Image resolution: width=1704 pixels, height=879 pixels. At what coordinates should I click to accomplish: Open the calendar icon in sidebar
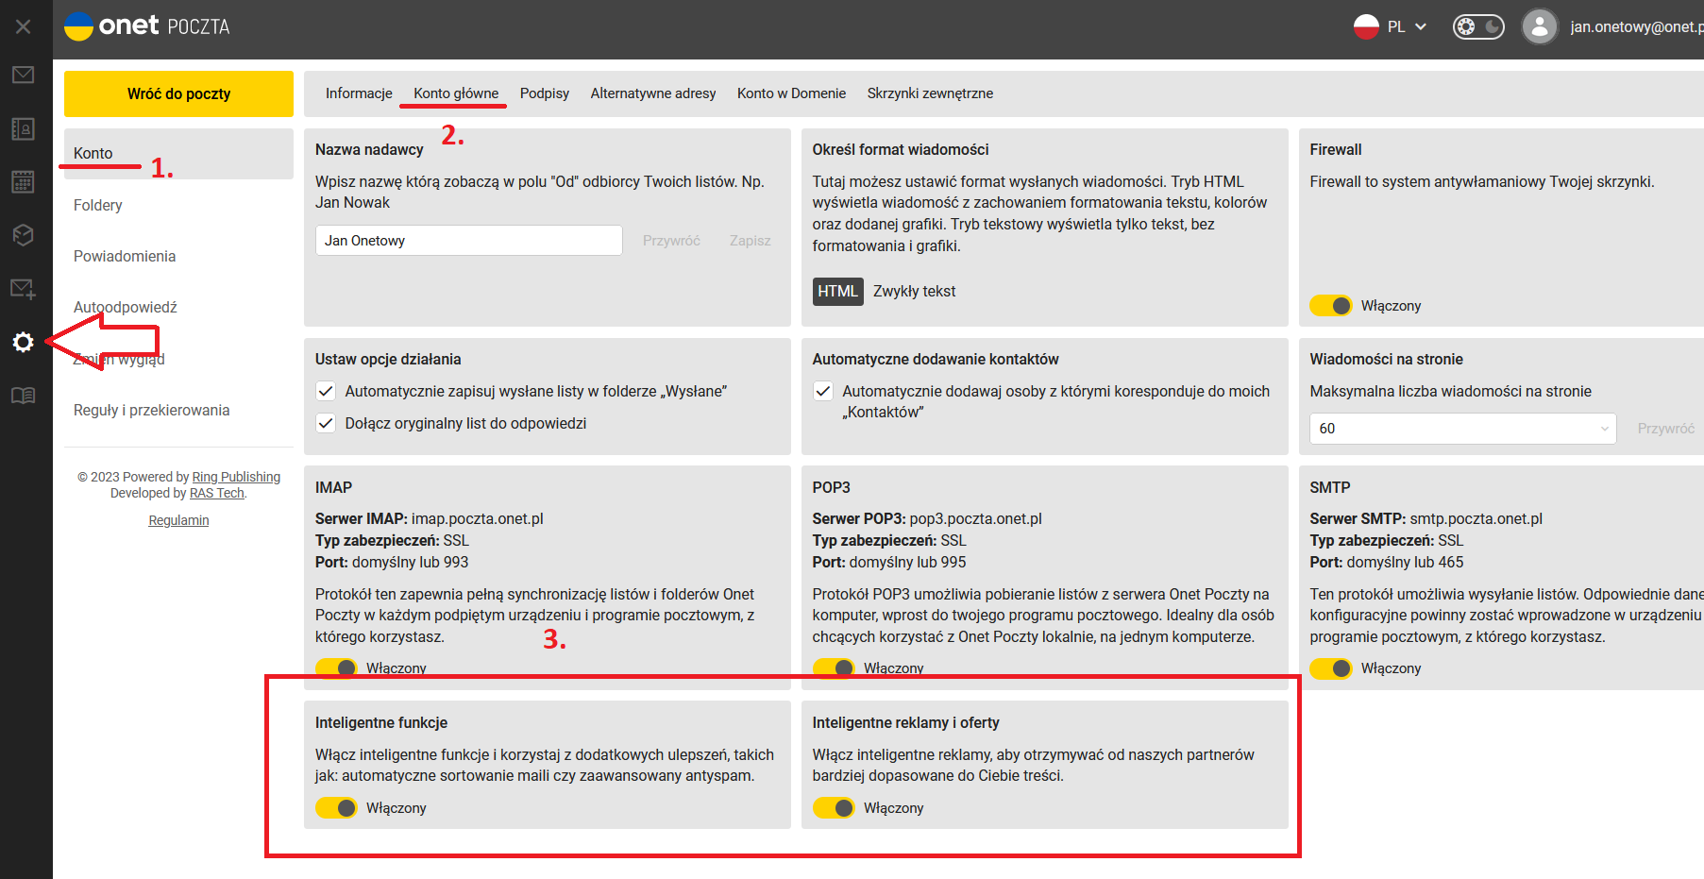pos(24,181)
